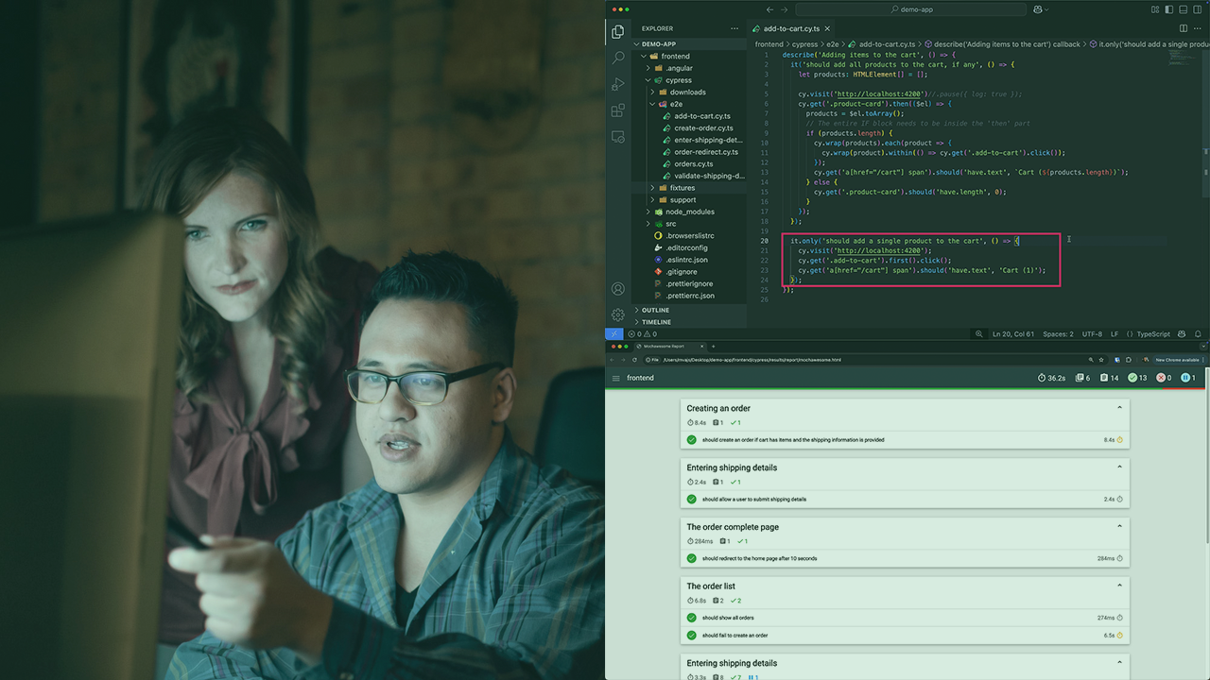Click the Manage gear icon
The width and height of the screenshot is (1210, 680).
pyautogui.click(x=618, y=314)
